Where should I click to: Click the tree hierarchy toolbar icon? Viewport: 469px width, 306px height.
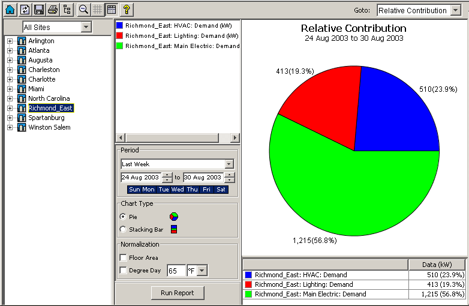click(x=67, y=10)
